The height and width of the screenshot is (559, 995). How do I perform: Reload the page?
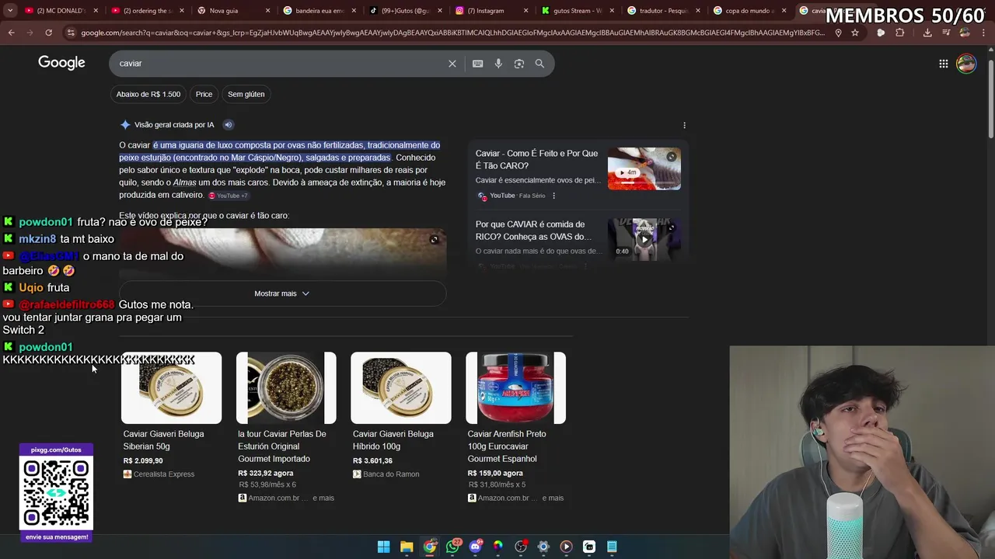click(x=48, y=33)
